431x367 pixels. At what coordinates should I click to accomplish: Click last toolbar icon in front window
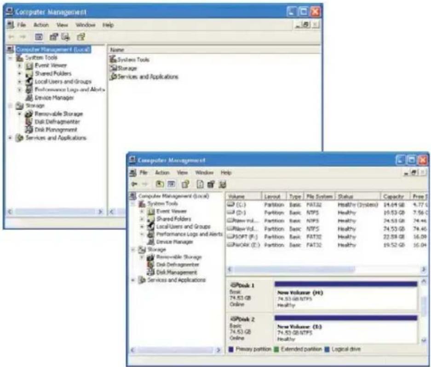pos(222,184)
